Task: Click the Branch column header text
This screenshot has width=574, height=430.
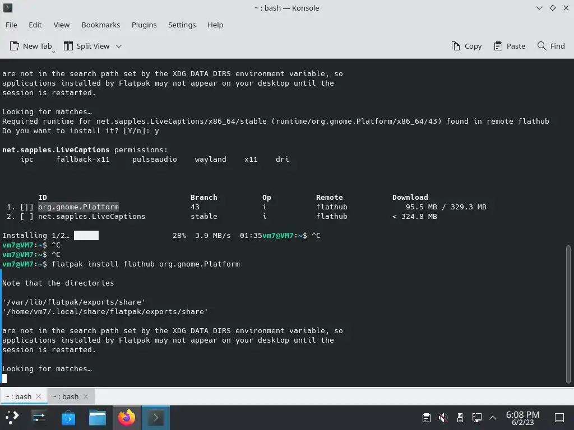Action: click(204, 198)
